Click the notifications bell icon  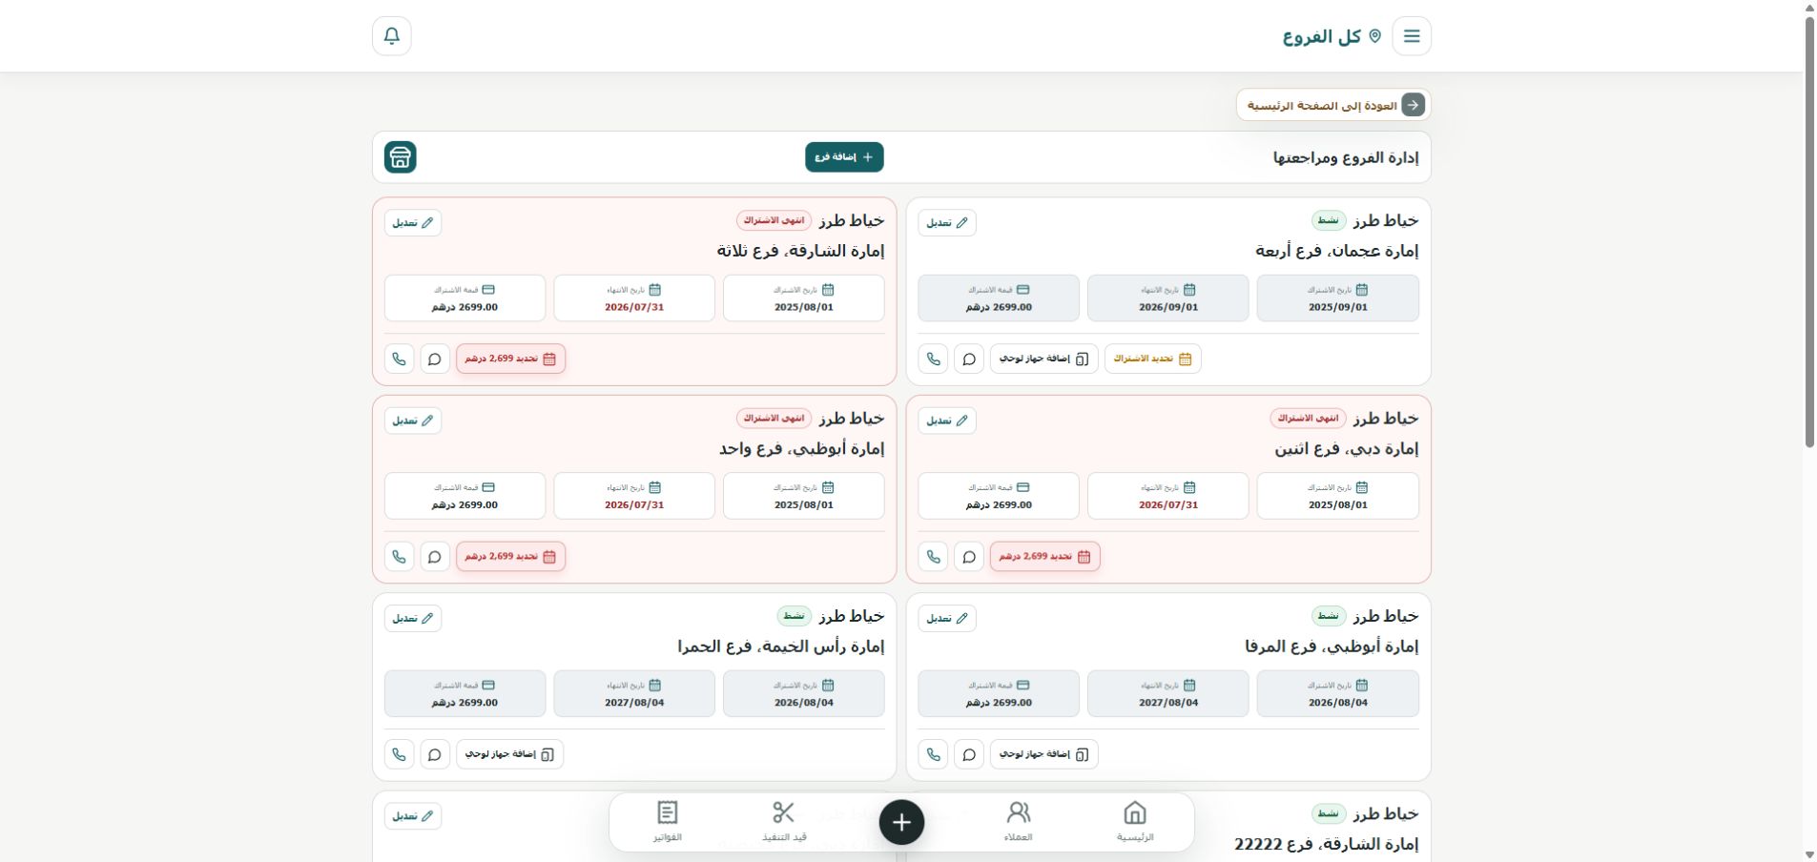[392, 36]
